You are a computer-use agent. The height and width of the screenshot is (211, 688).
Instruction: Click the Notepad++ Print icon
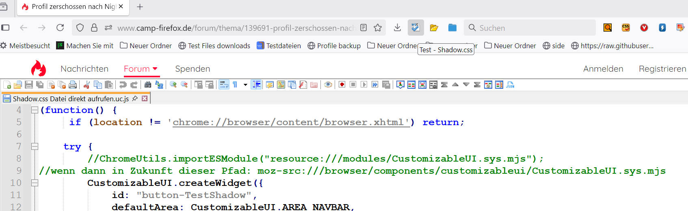click(73, 85)
